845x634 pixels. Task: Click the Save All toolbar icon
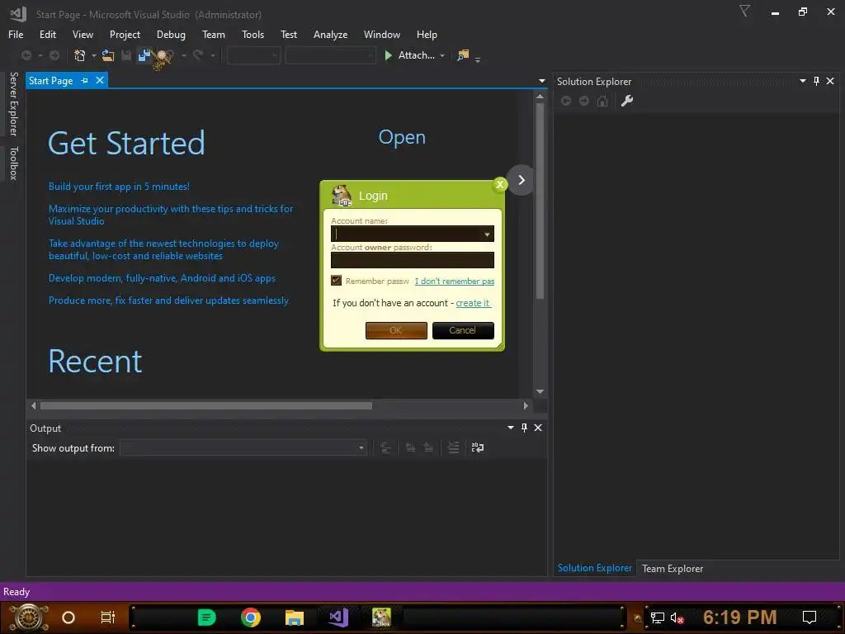144,55
